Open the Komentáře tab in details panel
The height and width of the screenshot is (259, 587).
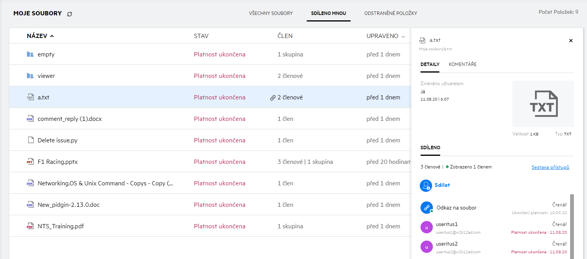tap(462, 64)
